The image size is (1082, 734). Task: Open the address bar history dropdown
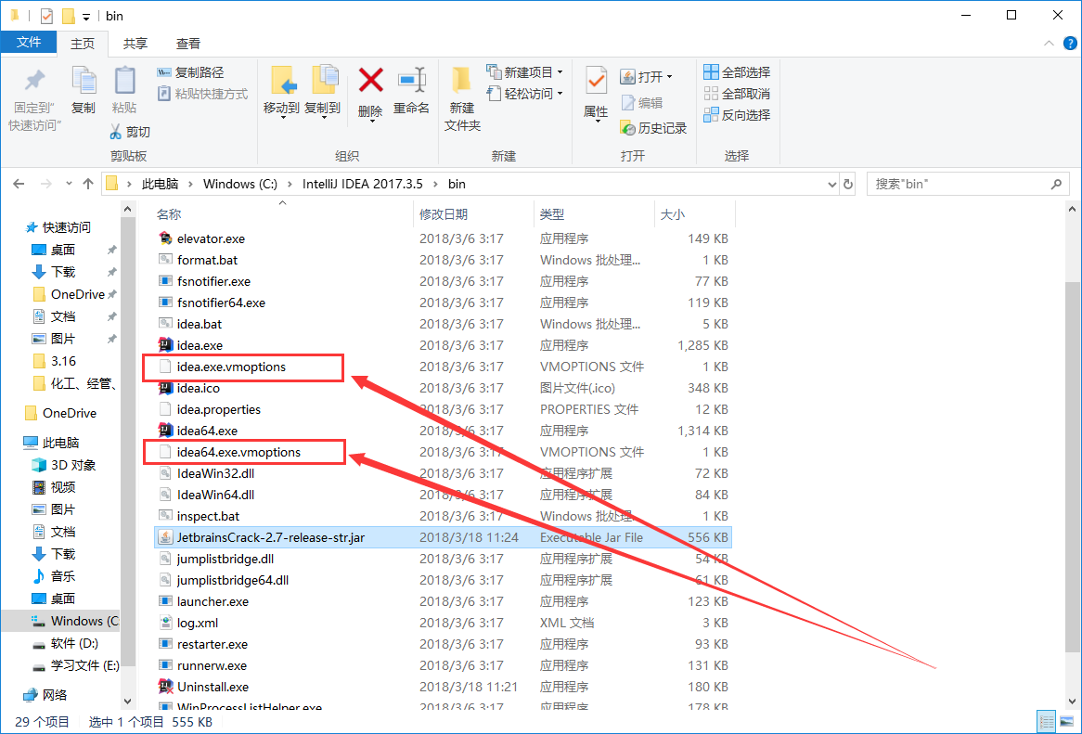click(831, 184)
